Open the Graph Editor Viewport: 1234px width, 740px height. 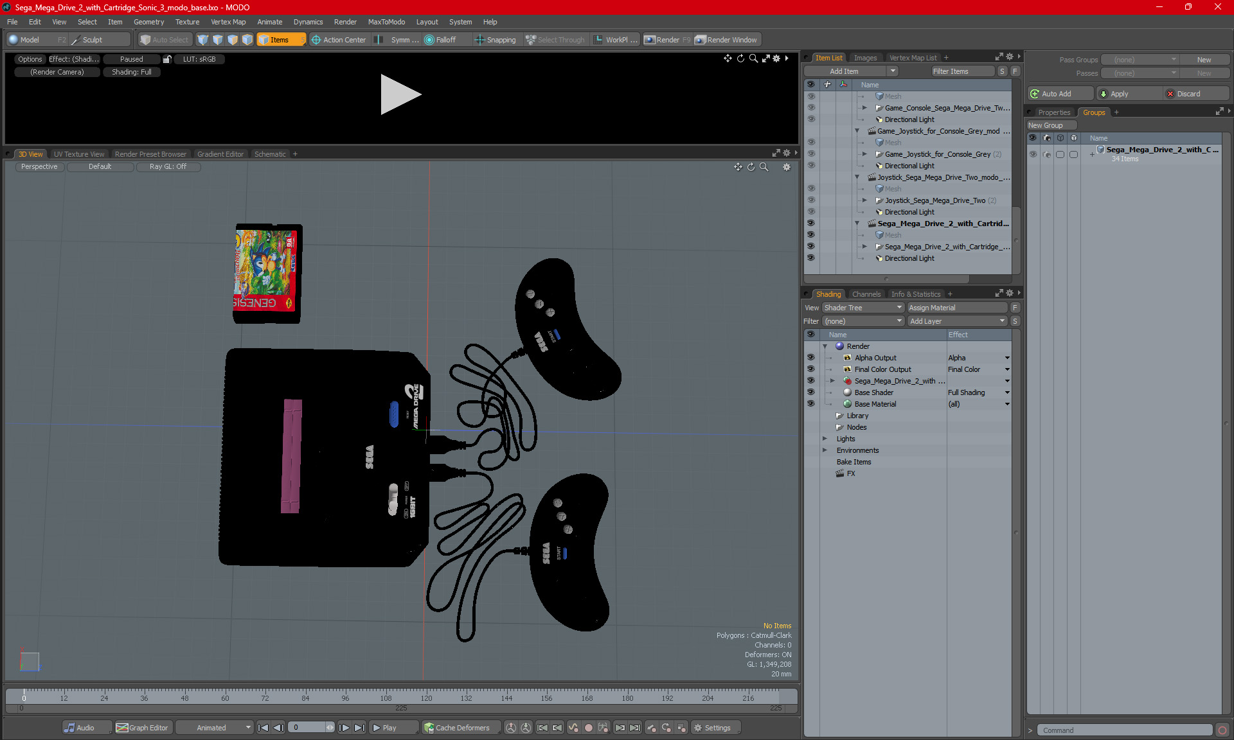tap(143, 728)
